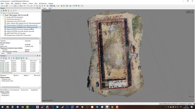Screen dimensions: 195x109
Task: Open the rectangle selection tool dropdown arrow
Action: coord(19,6)
